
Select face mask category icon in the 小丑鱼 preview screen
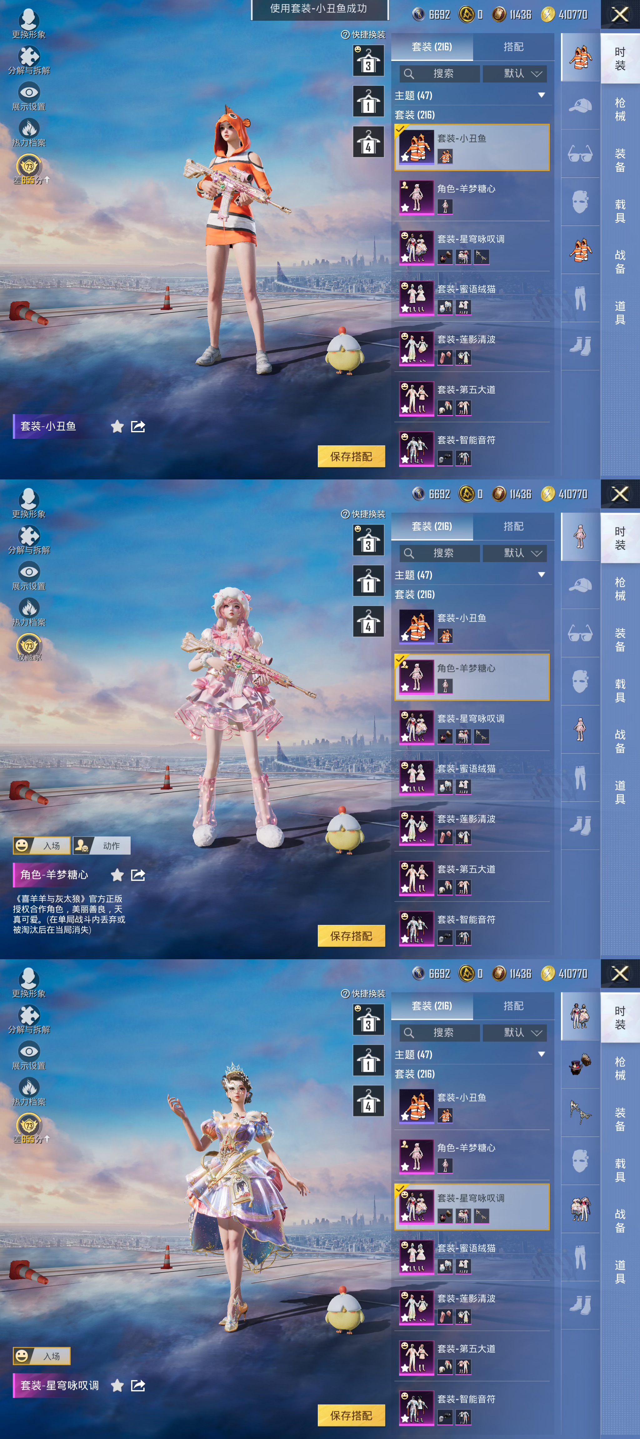coord(580,202)
